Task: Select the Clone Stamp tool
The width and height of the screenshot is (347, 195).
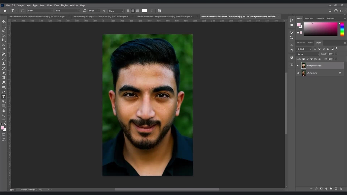Action: click(x=4, y=64)
